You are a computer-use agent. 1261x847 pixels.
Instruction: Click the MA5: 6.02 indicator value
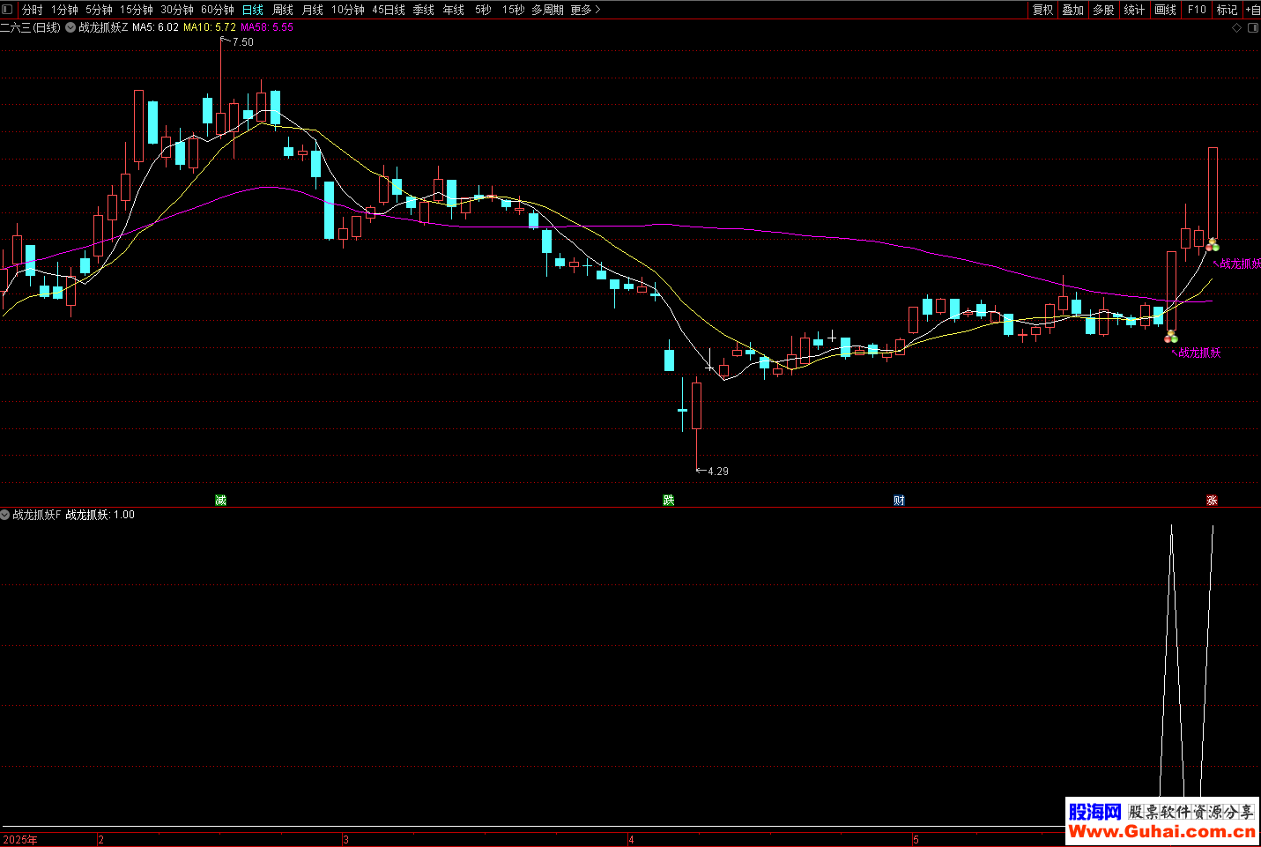point(155,27)
